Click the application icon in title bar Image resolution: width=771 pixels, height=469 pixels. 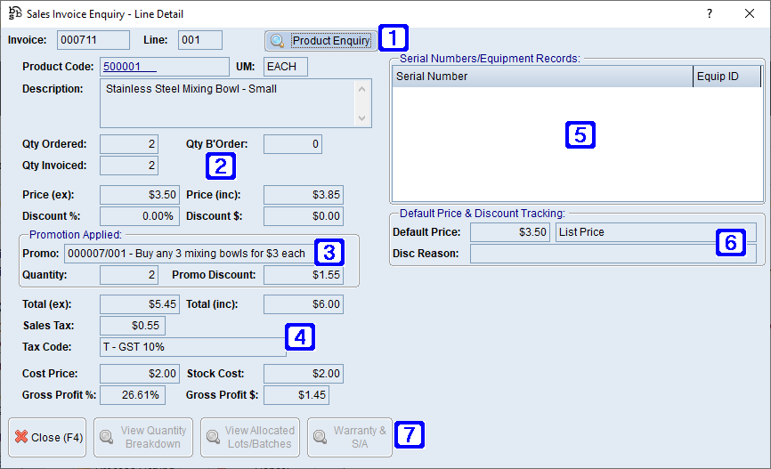click(x=15, y=12)
